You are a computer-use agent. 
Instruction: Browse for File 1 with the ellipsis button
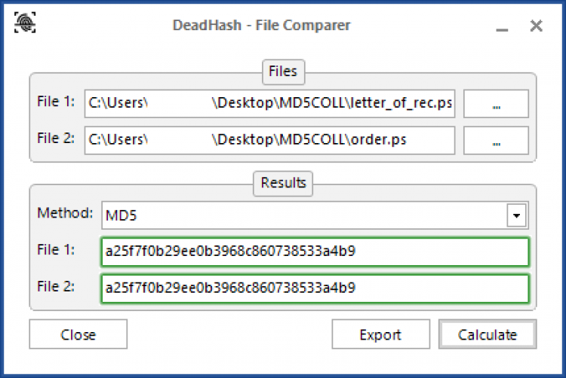point(496,104)
